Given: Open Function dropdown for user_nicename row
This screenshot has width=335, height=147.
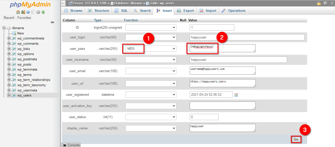Looking at the screenshot, I should (x=151, y=60).
